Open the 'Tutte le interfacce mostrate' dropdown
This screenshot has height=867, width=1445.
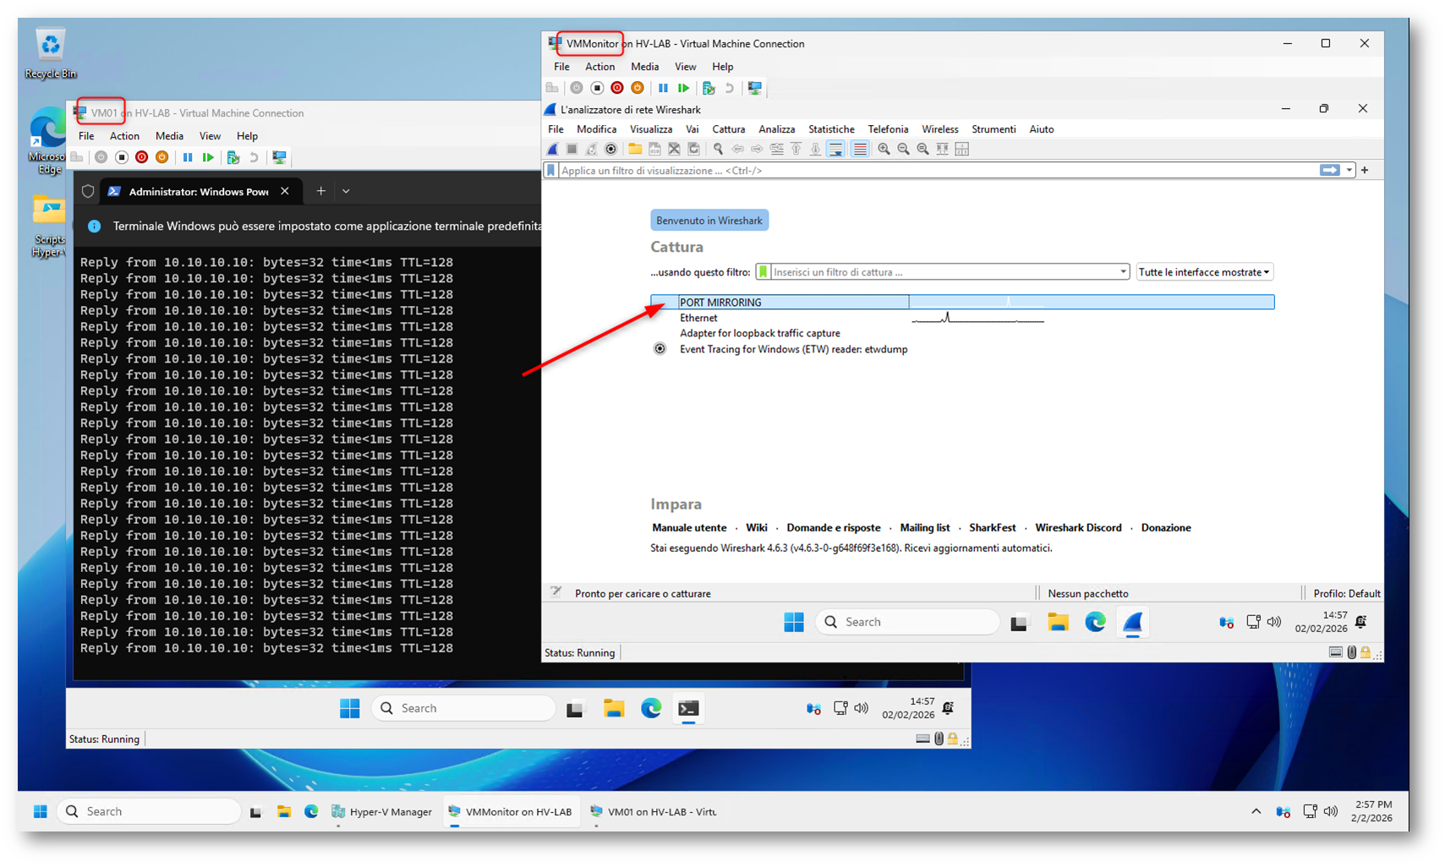point(1204,272)
